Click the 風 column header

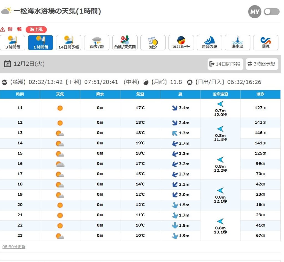click(180, 94)
